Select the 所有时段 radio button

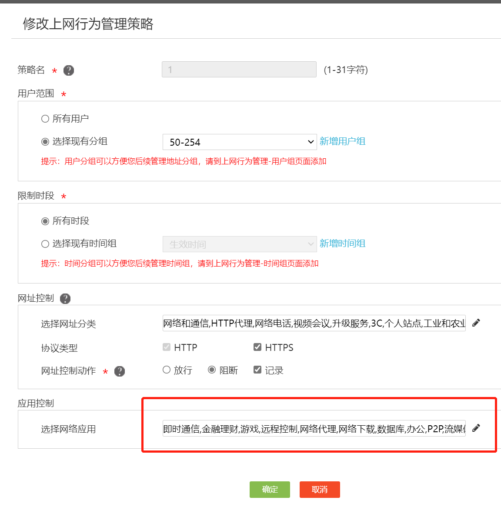[45, 221]
